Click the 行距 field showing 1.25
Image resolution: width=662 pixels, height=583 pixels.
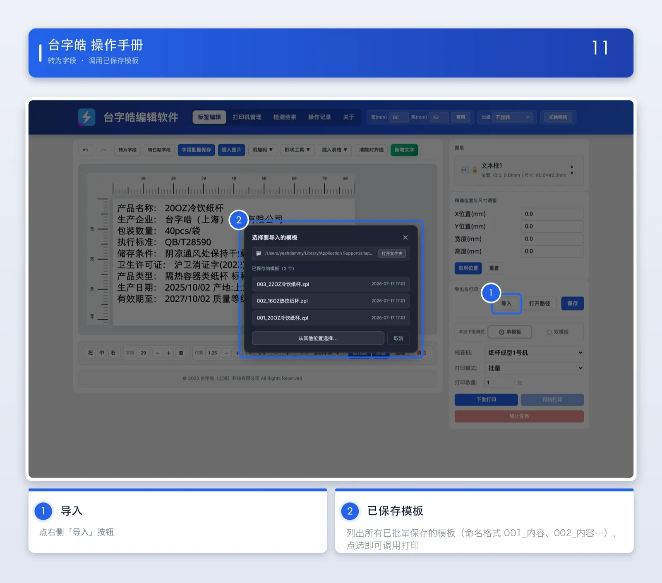(x=213, y=353)
